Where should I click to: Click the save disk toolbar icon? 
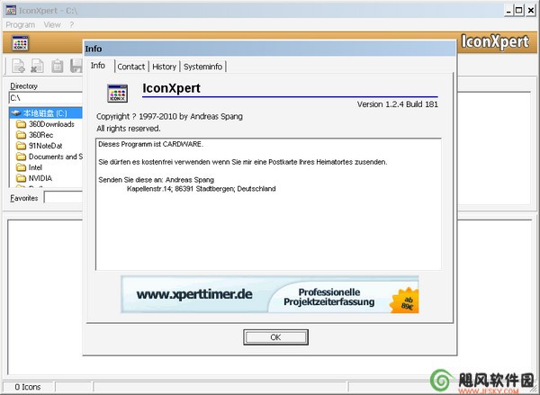(76, 66)
